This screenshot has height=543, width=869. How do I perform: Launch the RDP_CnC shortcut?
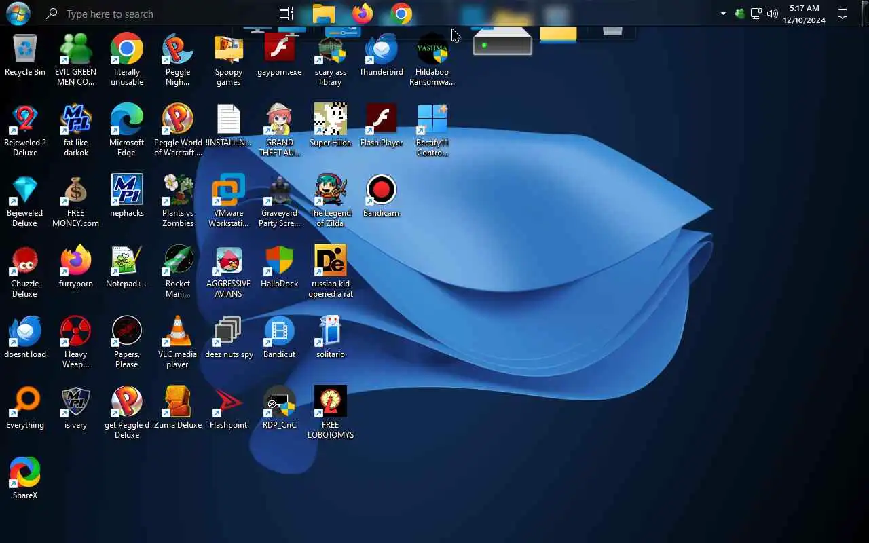pos(280,409)
